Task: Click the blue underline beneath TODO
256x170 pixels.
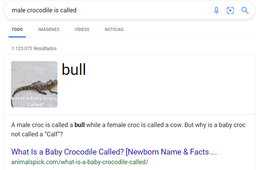Action: coord(17,37)
